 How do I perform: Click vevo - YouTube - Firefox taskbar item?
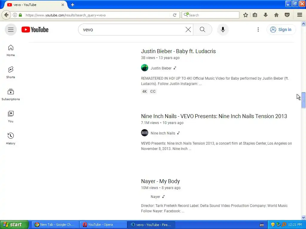[x=151, y=225]
